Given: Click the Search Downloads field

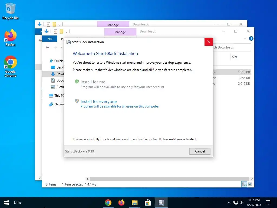Looking at the screenshot, I should click(232, 47).
